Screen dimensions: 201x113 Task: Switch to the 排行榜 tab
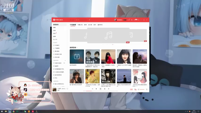(x=90, y=25)
